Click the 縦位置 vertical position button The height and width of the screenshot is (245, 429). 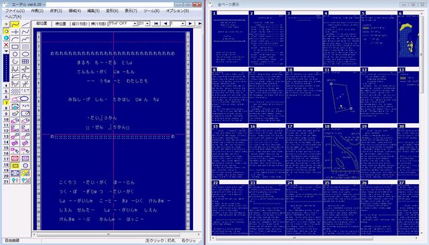(x=42, y=23)
